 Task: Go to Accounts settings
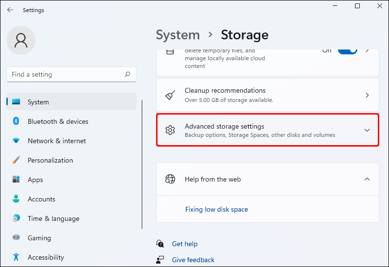(41, 199)
